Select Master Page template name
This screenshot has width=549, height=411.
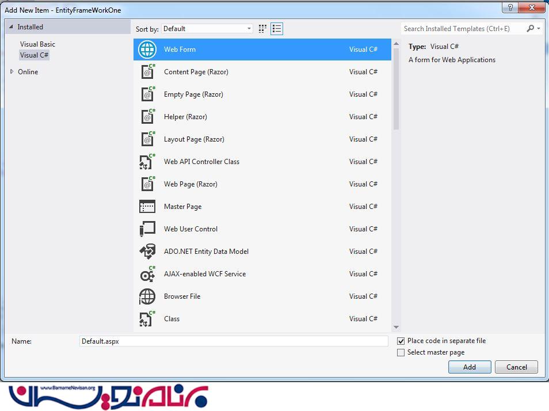tap(182, 207)
